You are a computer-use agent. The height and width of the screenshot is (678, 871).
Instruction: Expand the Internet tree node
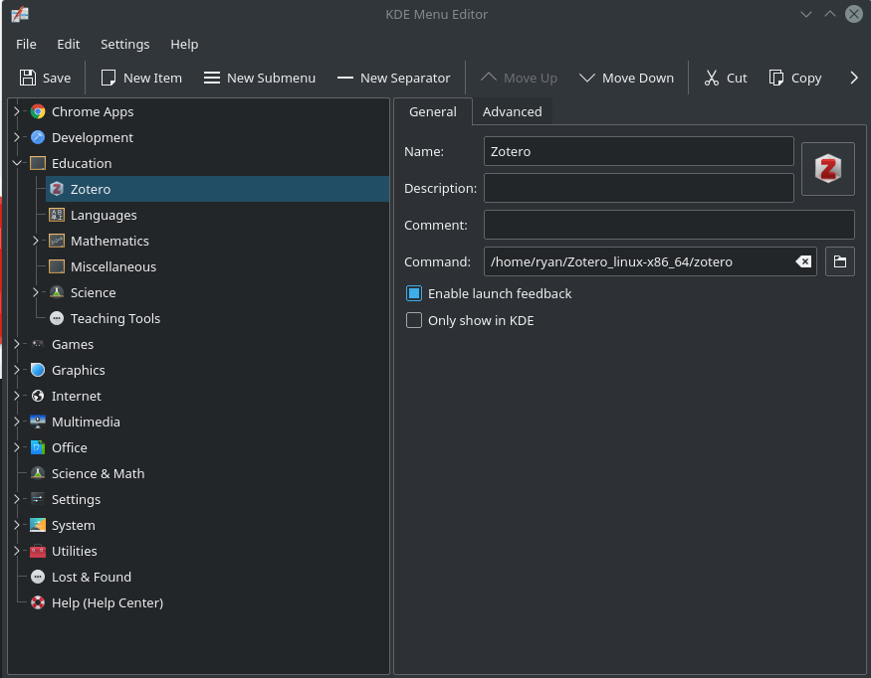[17, 396]
